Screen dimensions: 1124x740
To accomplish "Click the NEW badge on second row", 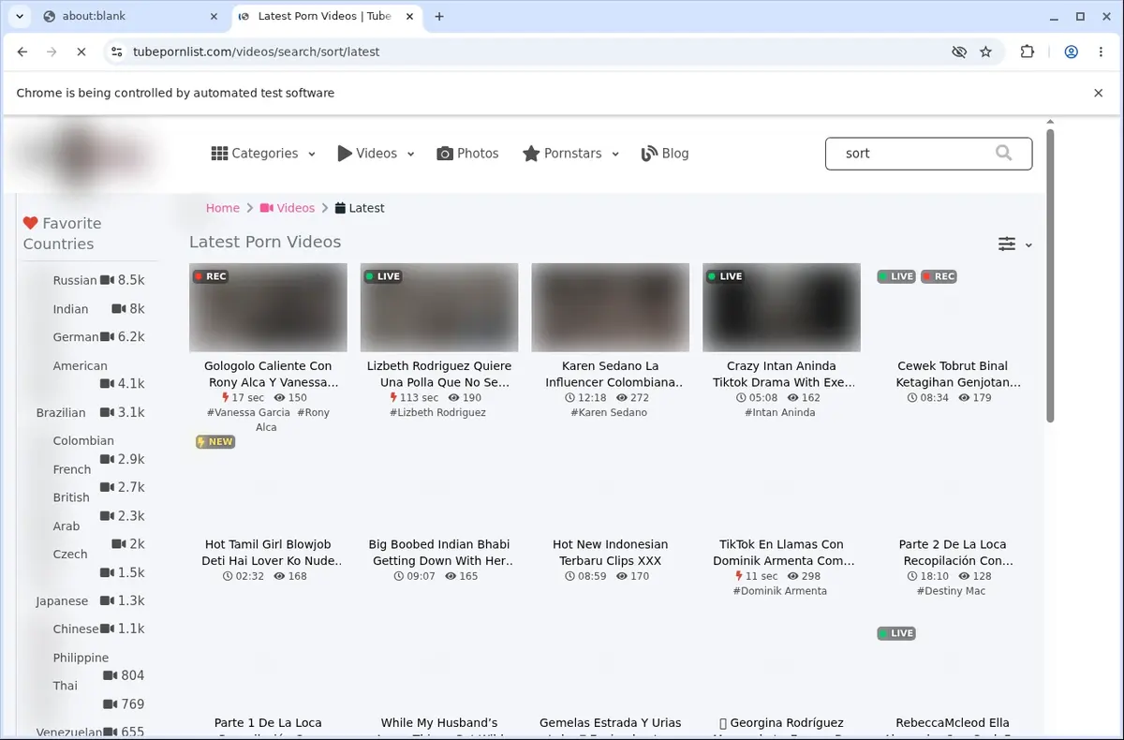I will pos(215,442).
